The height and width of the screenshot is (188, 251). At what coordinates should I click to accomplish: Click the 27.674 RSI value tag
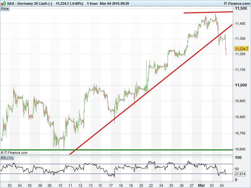click(x=240, y=174)
